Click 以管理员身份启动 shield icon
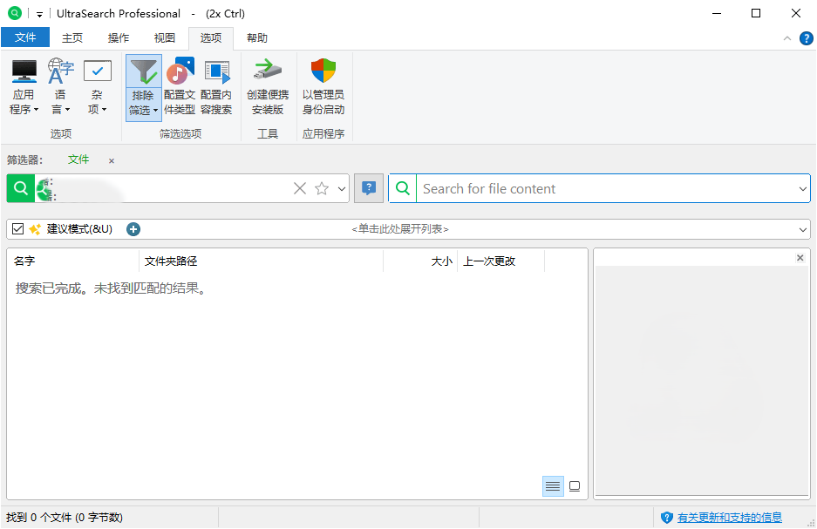The image size is (817, 529). (323, 71)
